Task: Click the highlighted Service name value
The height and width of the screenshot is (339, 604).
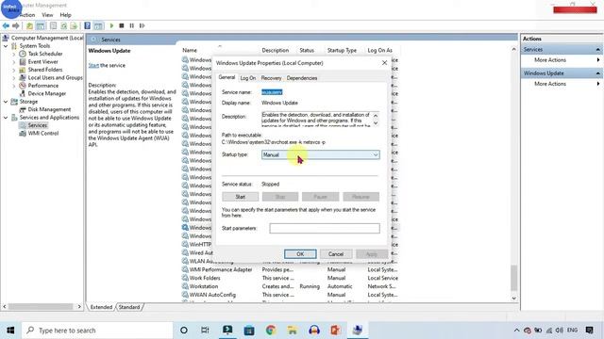Action: pos(272,92)
